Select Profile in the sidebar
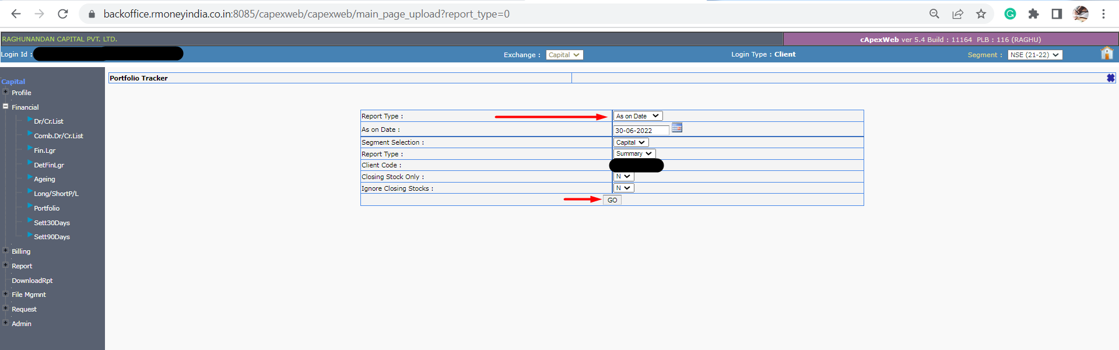This screenshot has height=350, width=1119. 22,93
